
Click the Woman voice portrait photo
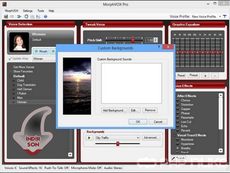tap(19, 42)
